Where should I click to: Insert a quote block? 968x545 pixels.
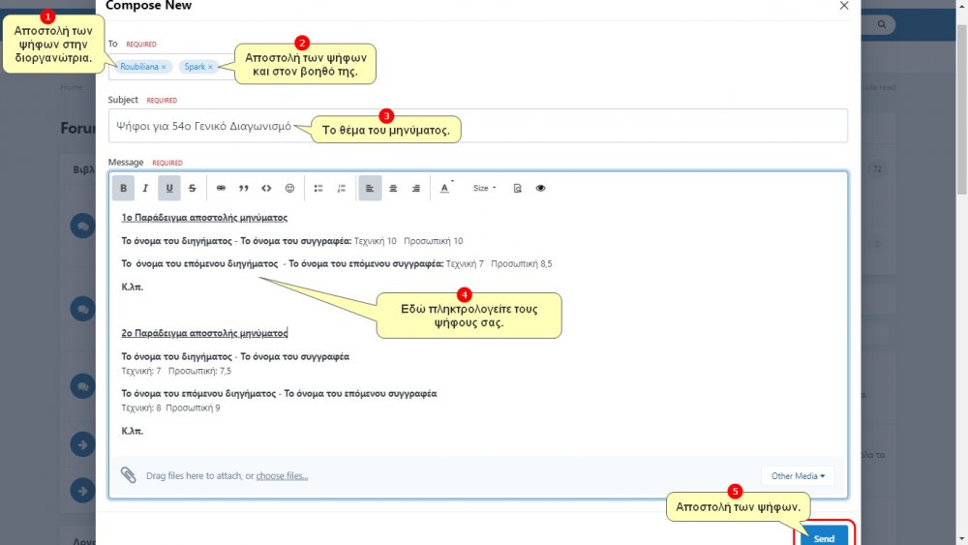pyautogui.click(x=244, y=188)
